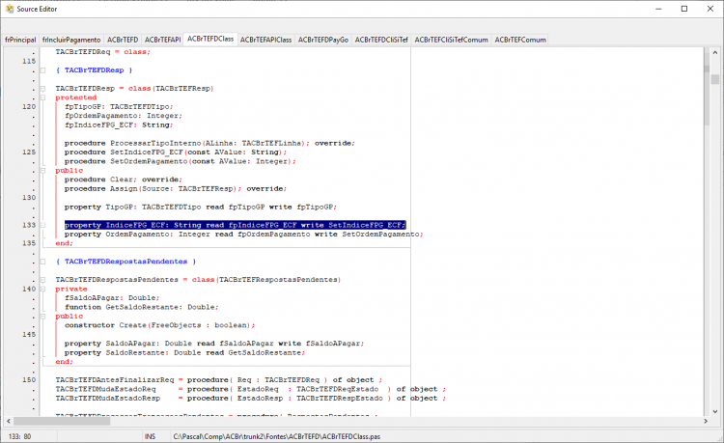Viewport: 724px width, 443px height.
Task: Click the vertical scrollbar down arrow
Action: [714, 411]
